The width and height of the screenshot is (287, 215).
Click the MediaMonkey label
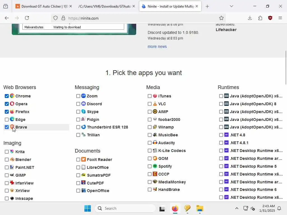[x=172, y=182]
